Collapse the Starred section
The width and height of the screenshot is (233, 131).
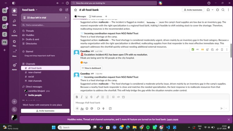(29, 51)
